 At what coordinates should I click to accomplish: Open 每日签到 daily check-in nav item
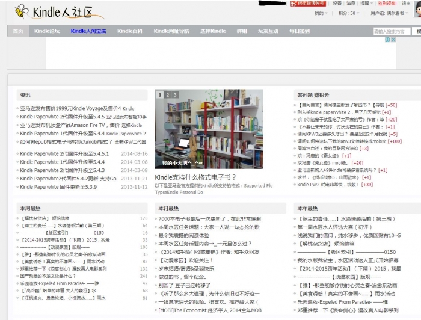pyautogui.click(x=300, y=31)
